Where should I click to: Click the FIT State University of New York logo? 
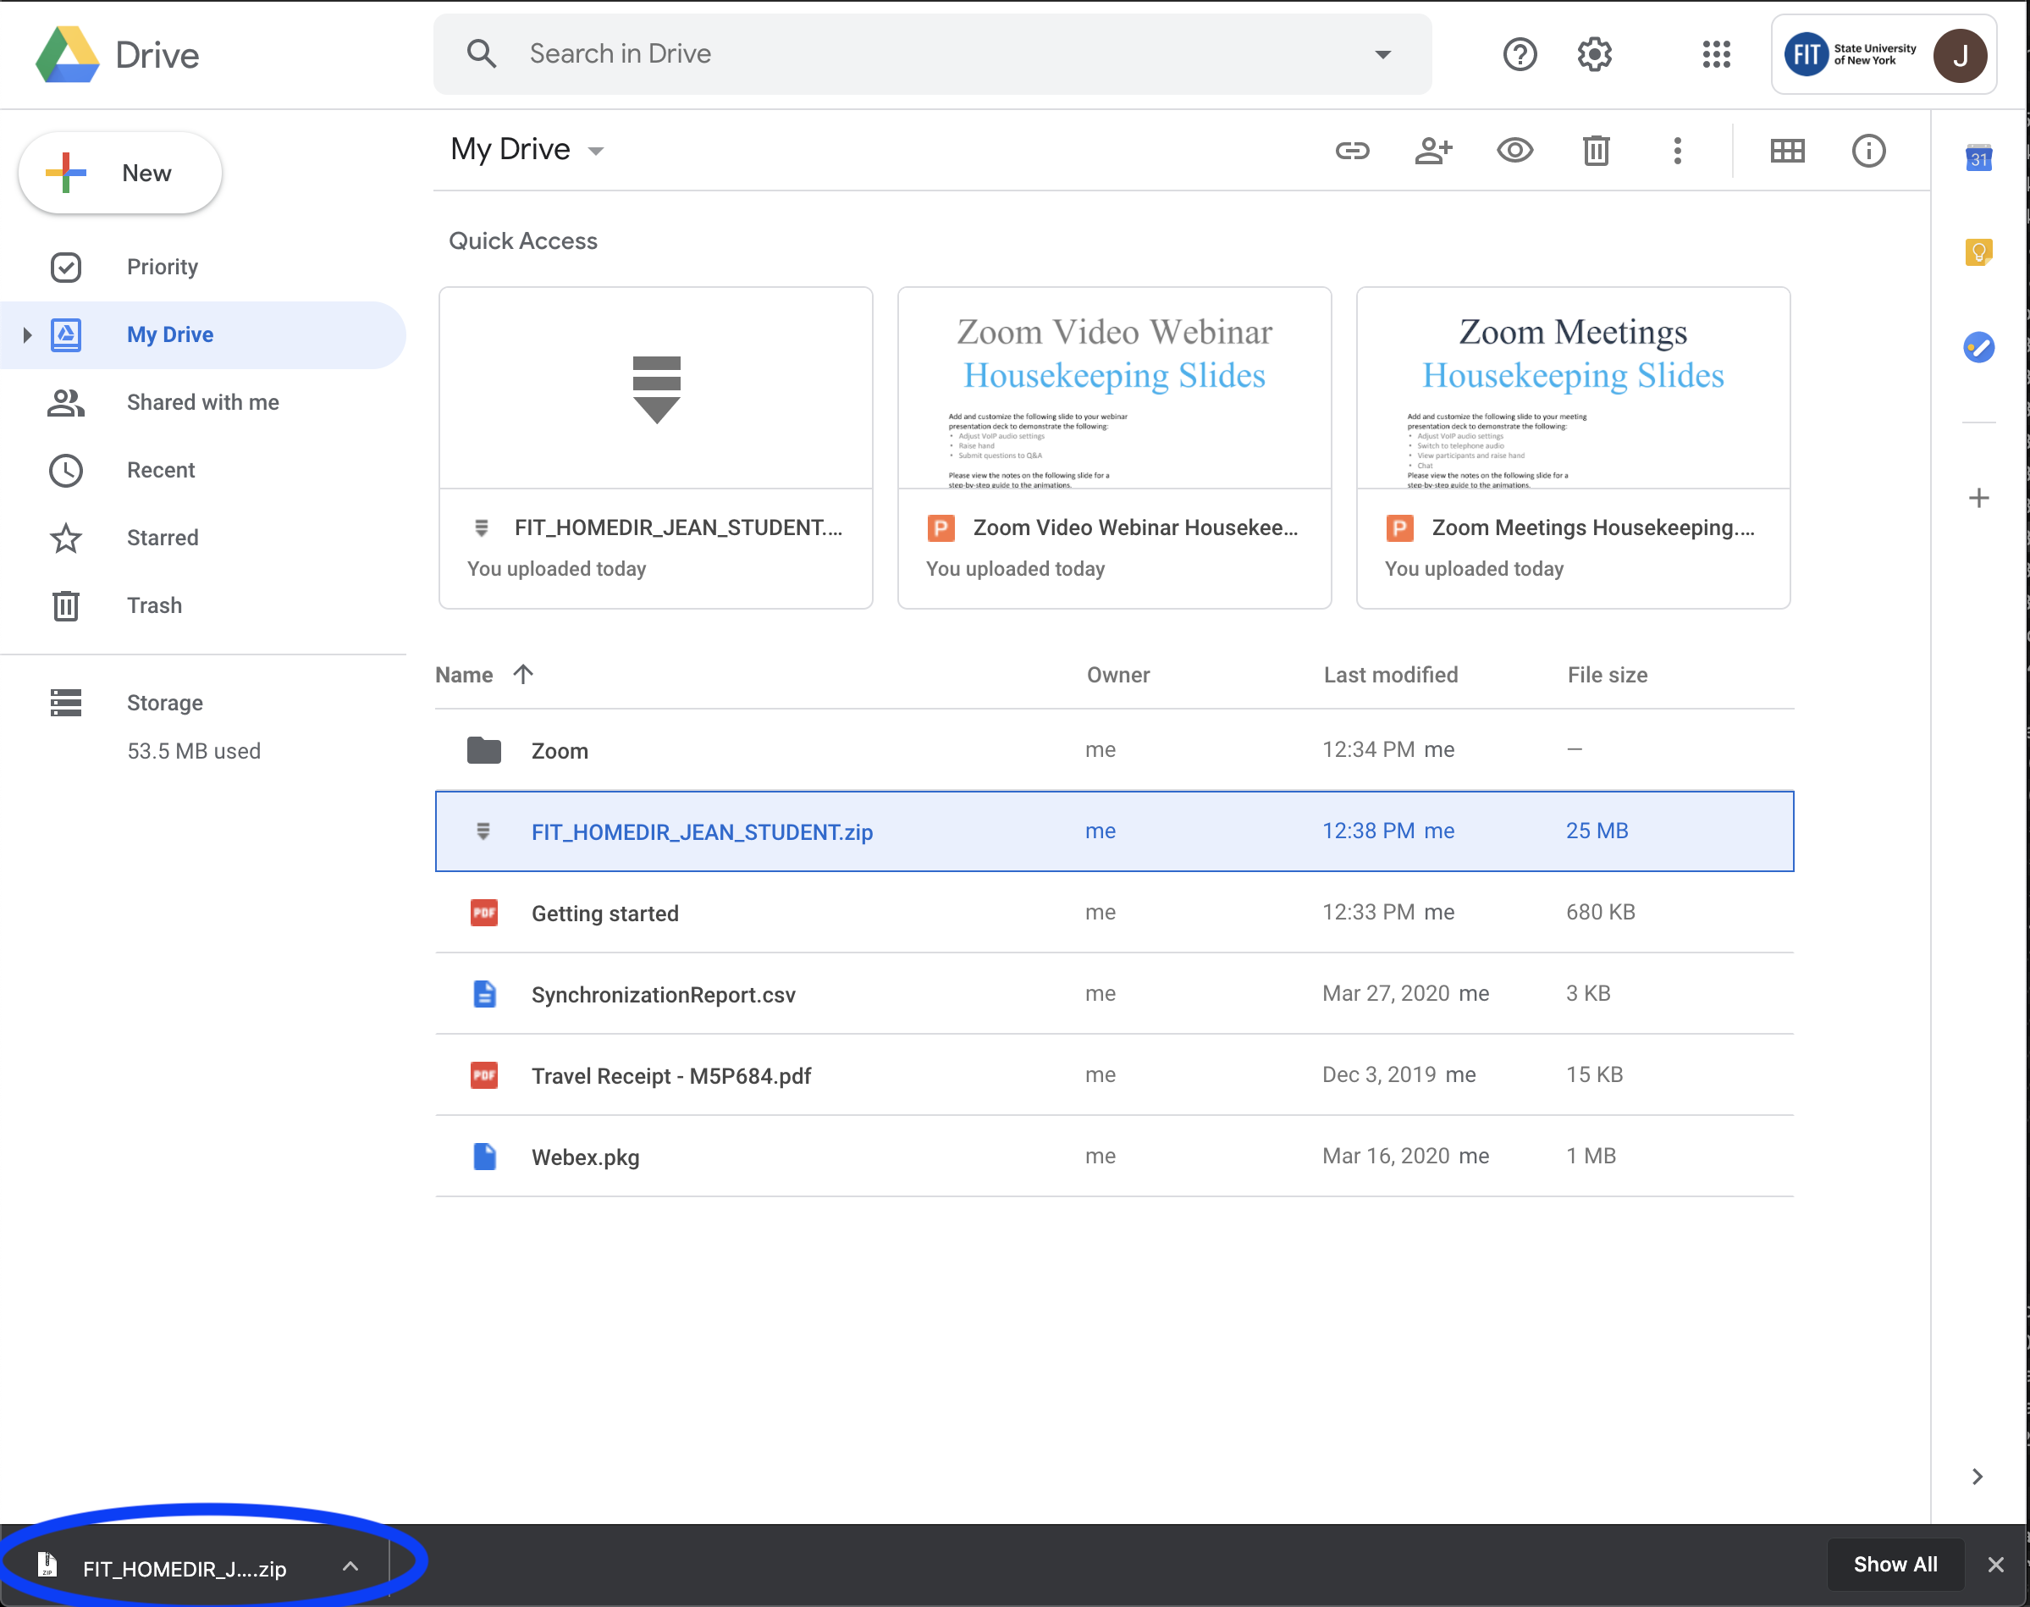[1851, 54]
